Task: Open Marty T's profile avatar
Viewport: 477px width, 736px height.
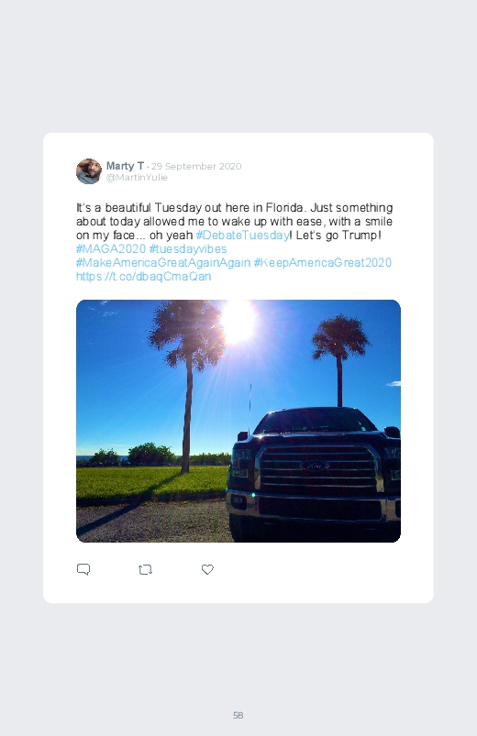Action: (89, 171)
